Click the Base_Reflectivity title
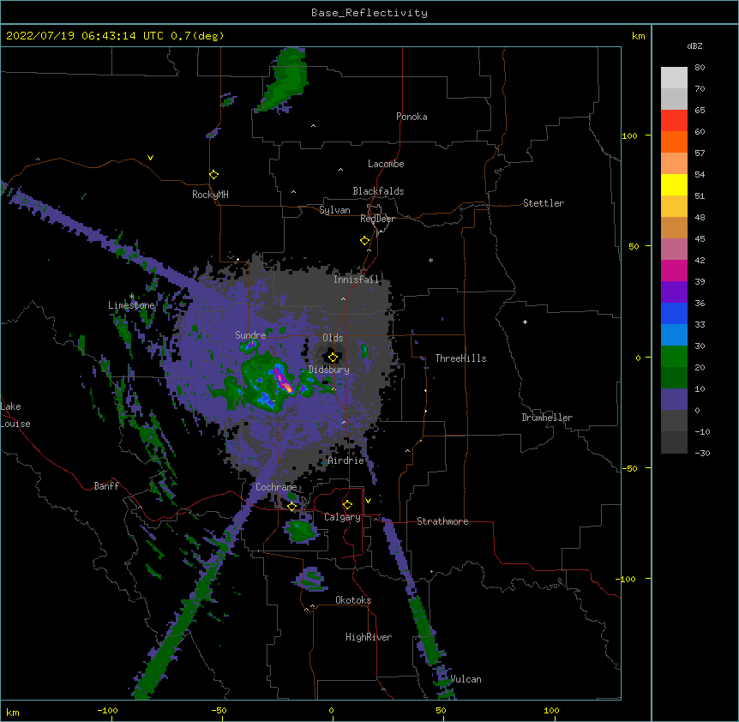This screenshot has height=722, width=739. click(x=369, y=13)
